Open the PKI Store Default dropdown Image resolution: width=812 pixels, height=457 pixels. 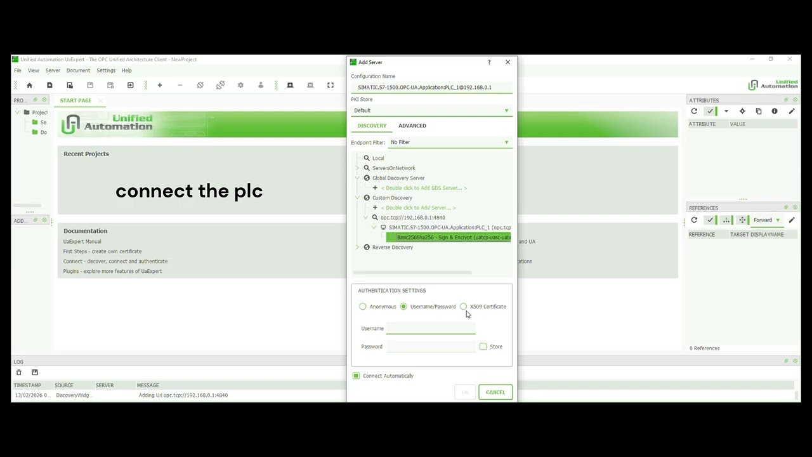[x=431, y=110]
